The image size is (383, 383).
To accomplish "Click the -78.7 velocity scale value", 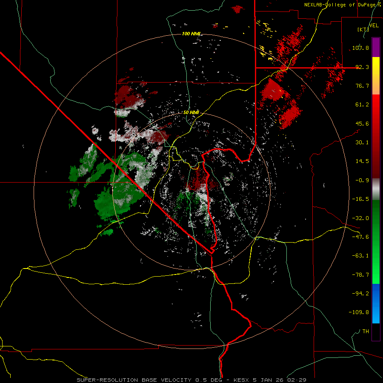I will click(x=360, y=275).
